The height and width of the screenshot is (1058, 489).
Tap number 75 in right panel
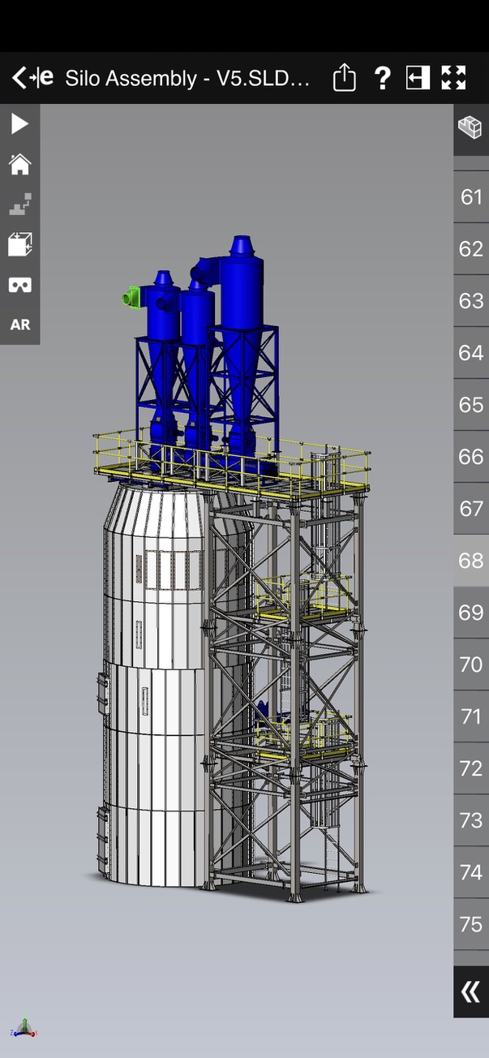click(470, 924)
